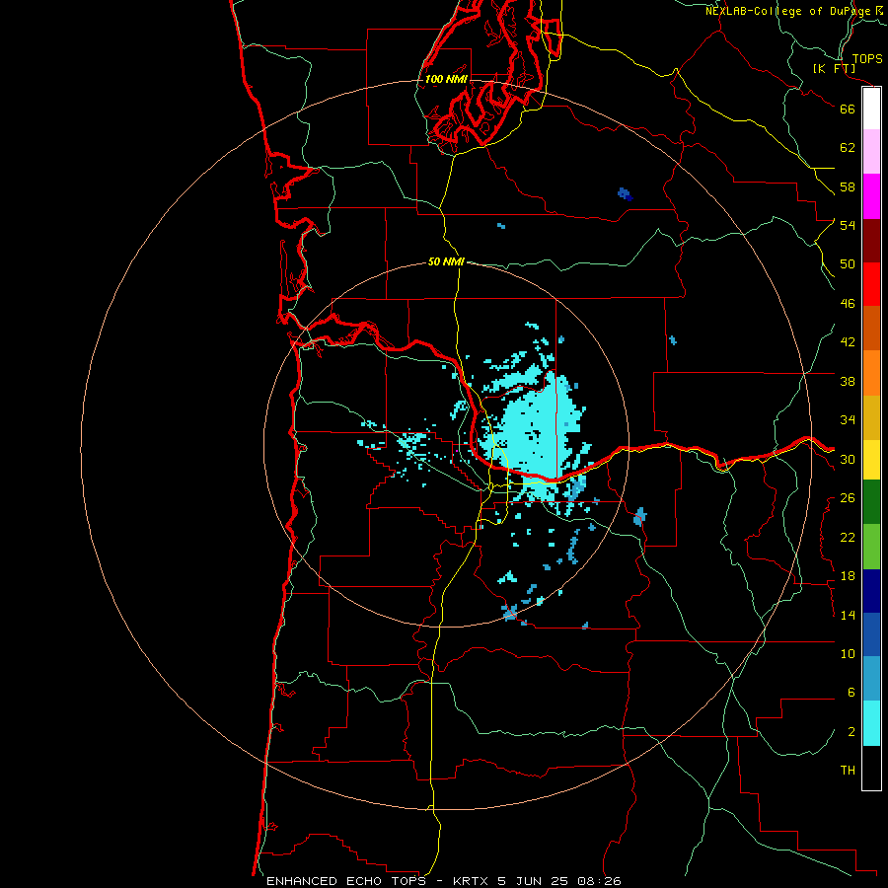Click the '34' legend scale value
The width and height of the screenshot is (888, 888).
[848, 420]
